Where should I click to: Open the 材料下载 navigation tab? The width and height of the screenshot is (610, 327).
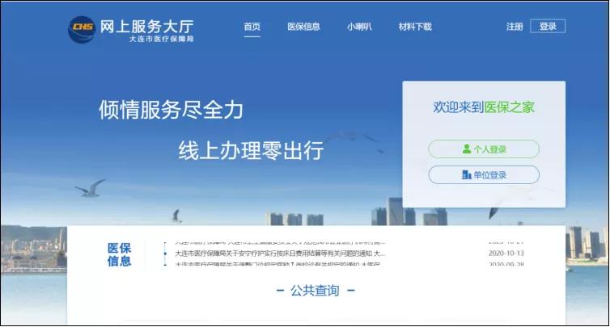pyautogui.click(x=415, y=27)
